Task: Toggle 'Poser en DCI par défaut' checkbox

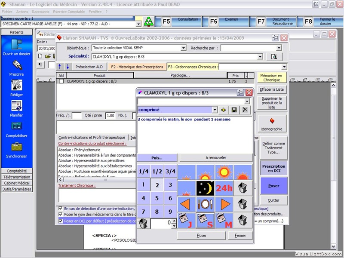Action: tap(61, 221)
